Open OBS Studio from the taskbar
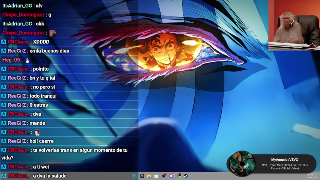The height and width of the screenshot is (180, 320). [x=164, y=176]
